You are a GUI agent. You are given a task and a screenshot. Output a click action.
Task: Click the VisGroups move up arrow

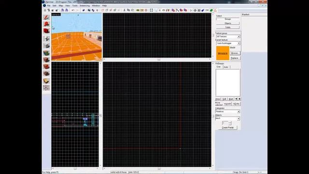click(x=236, y=99)
